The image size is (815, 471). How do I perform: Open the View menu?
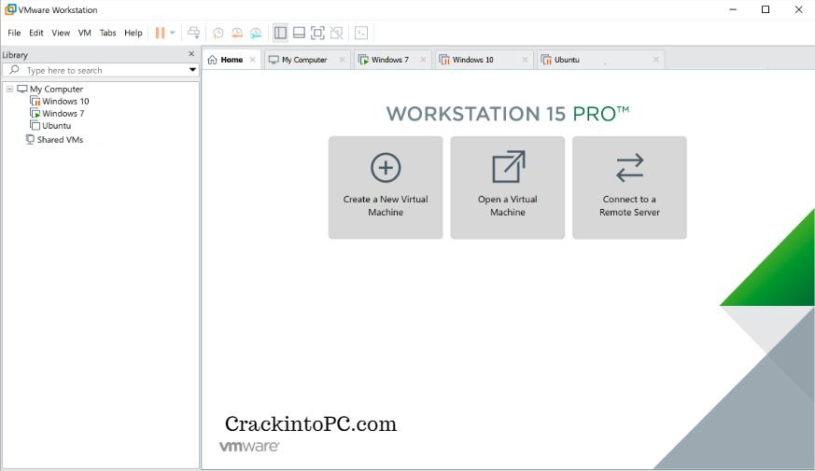pyautogui.click(x=61, y=33)
